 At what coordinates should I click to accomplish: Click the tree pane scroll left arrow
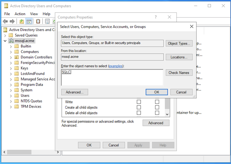coord(4,152)
